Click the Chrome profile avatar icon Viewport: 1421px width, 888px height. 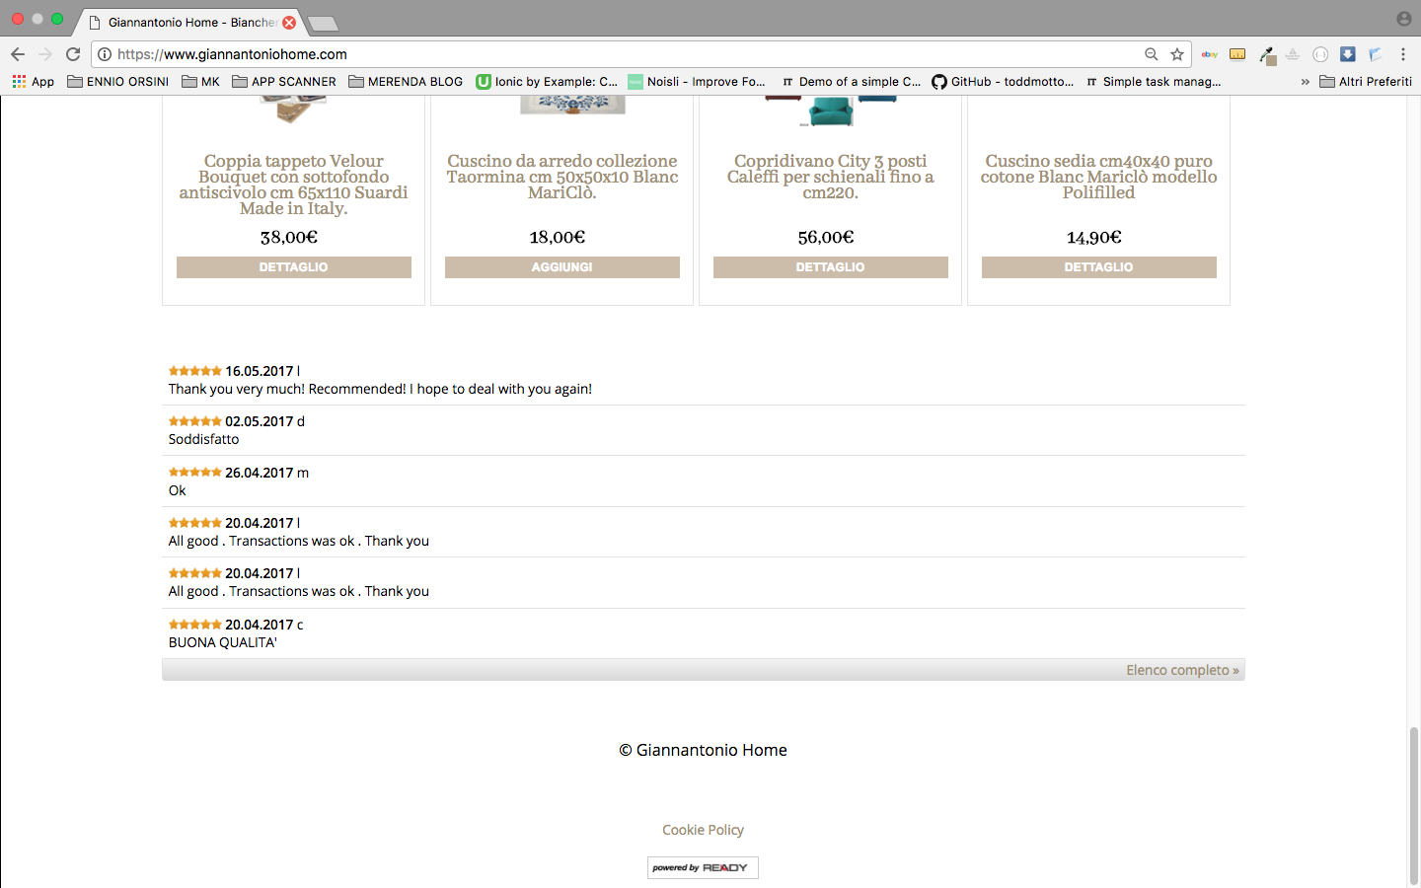click(1403, 19)
